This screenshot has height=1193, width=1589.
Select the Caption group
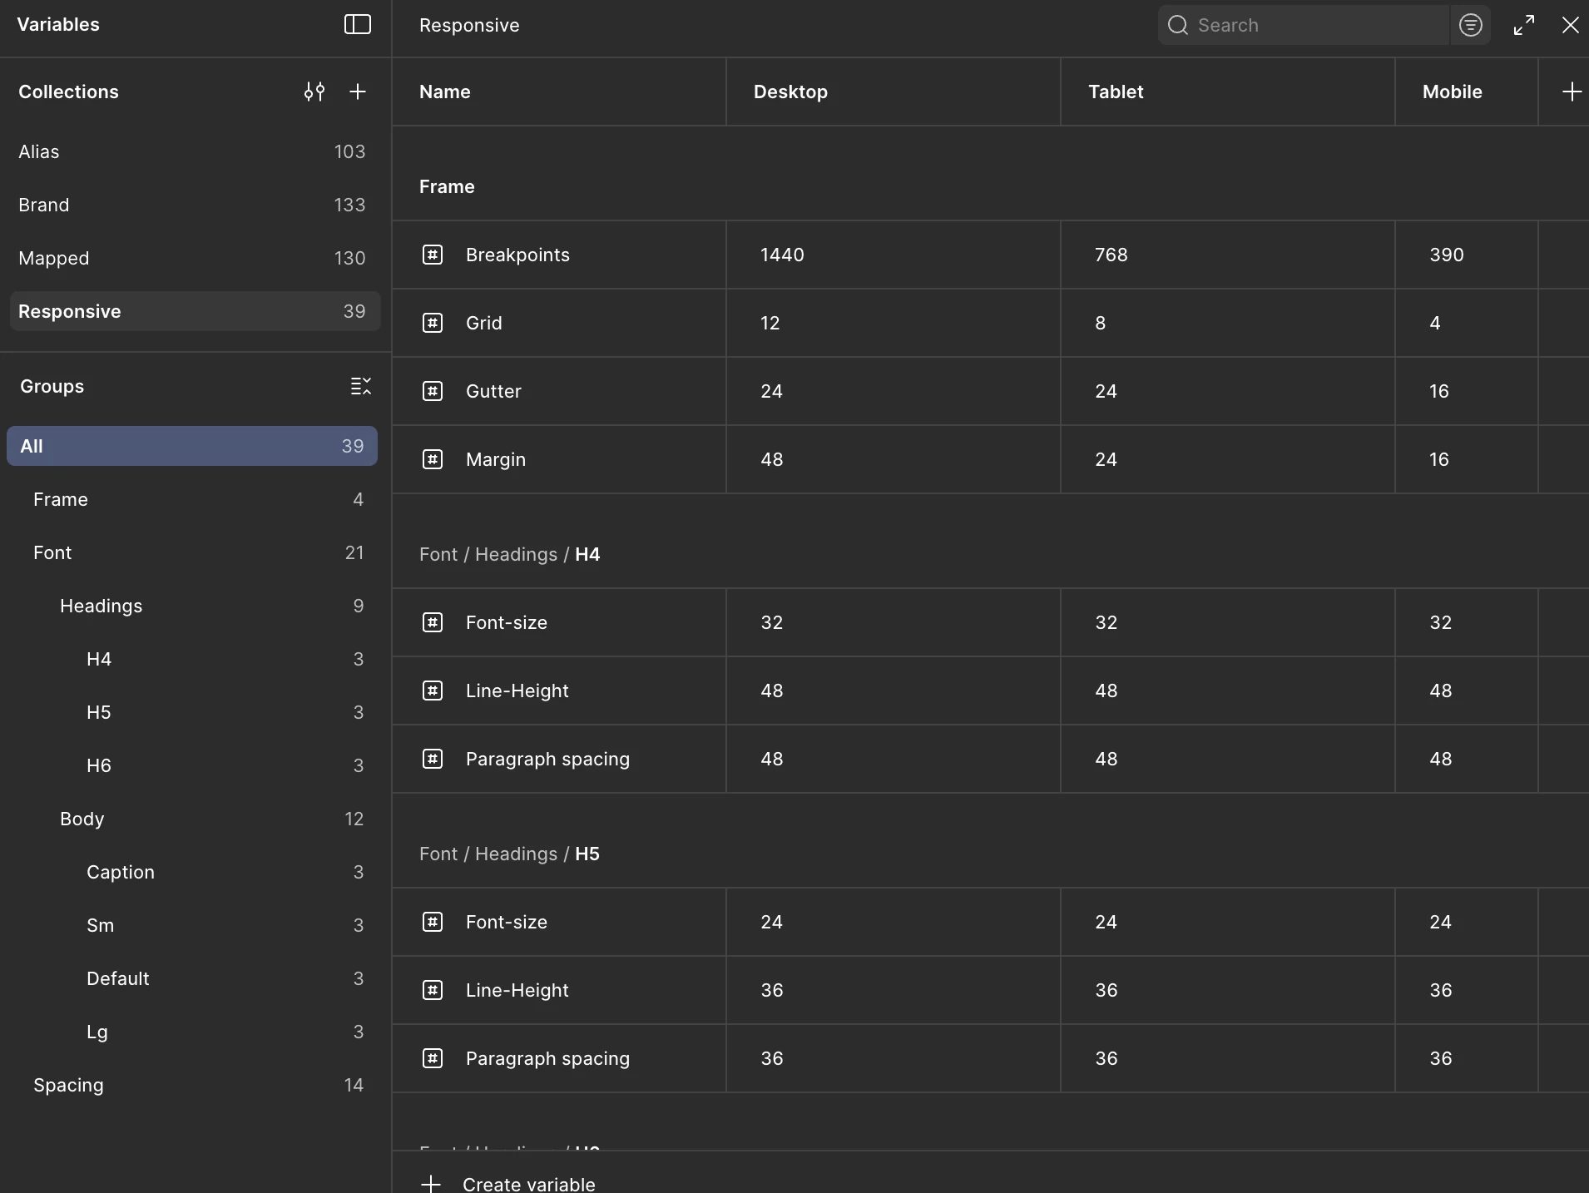click(x=192, y=872)
